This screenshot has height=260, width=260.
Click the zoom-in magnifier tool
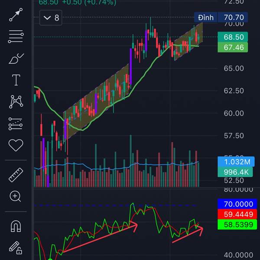(15, 196)
